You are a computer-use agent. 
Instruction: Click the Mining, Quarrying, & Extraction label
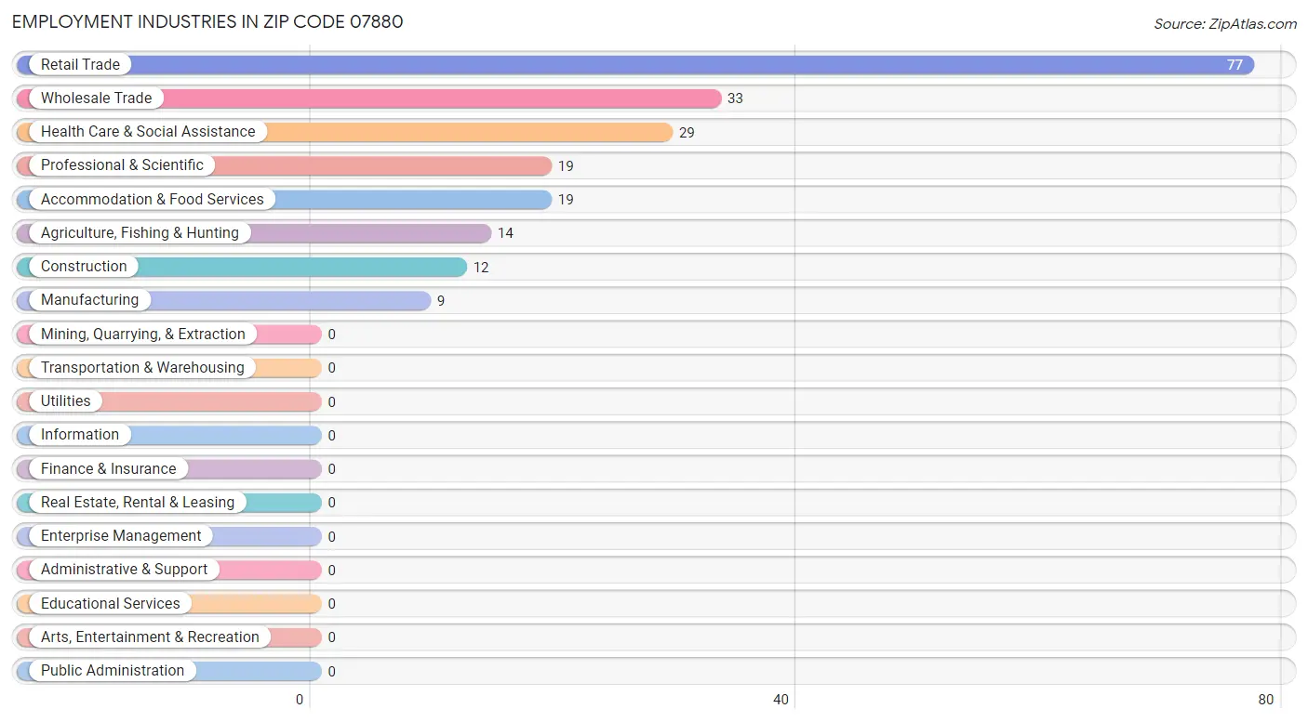tap(143, 334)
